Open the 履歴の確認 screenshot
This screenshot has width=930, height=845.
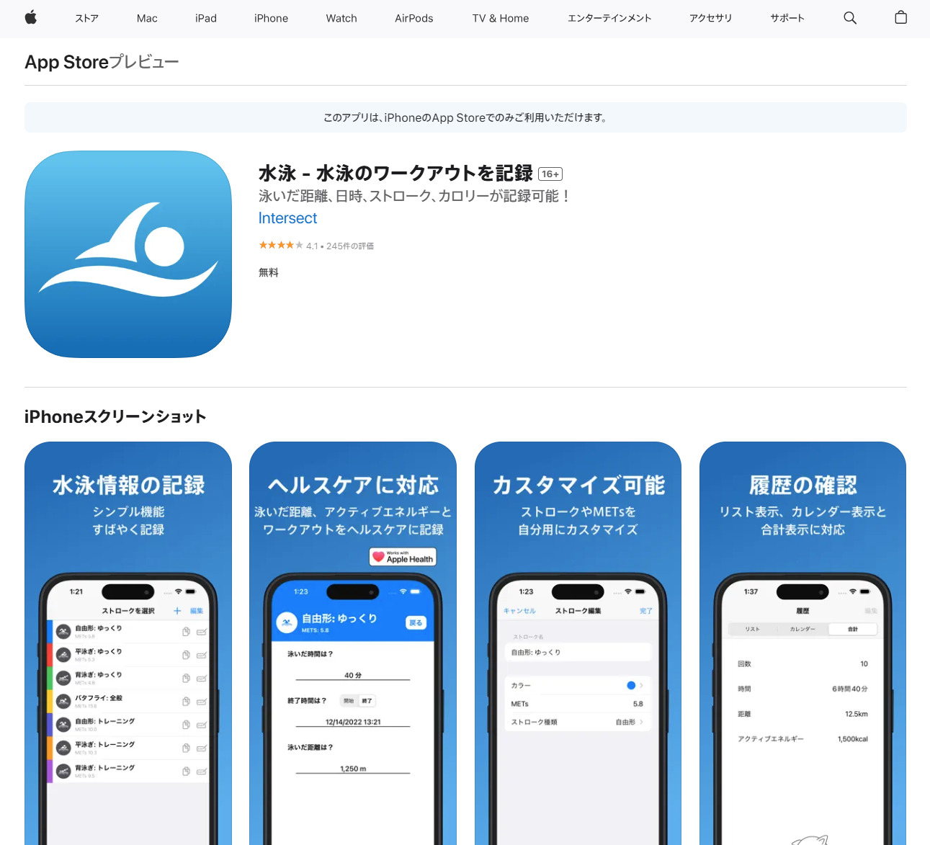pos(802,643)
